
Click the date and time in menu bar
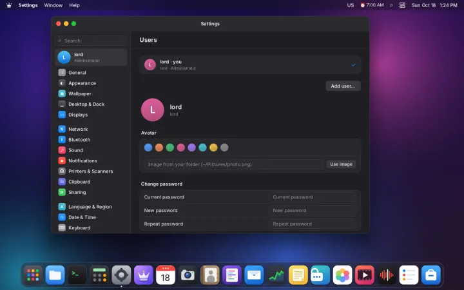434,5
